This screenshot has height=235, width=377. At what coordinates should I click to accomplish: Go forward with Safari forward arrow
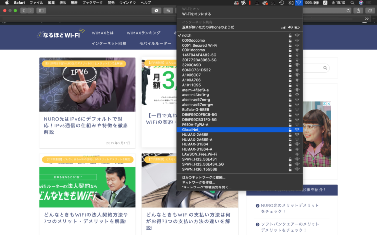30,10
